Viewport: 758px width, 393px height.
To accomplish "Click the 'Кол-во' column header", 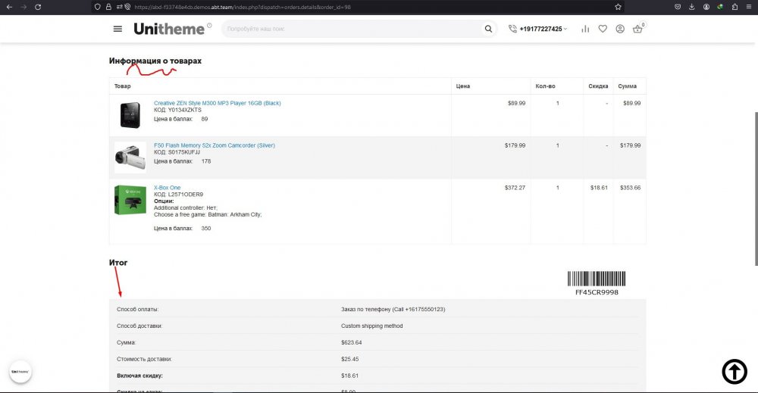I will click(x=545, y=86).
